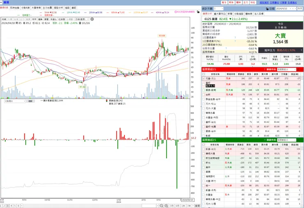Check the 元大-松山 broker checkbox

(x=203, y=104)
